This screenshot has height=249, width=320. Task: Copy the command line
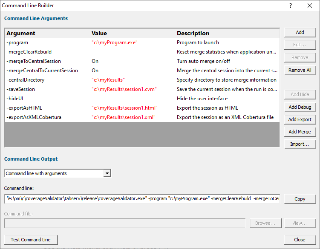(300, 199)
